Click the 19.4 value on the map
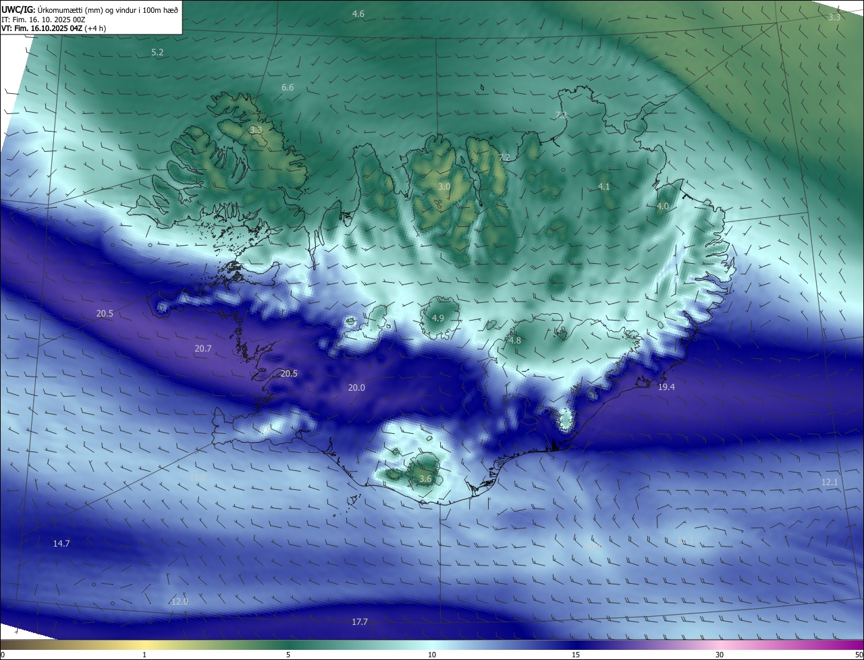Image resolution: width=864 pixels, height=660 pixels. [666, 387]
